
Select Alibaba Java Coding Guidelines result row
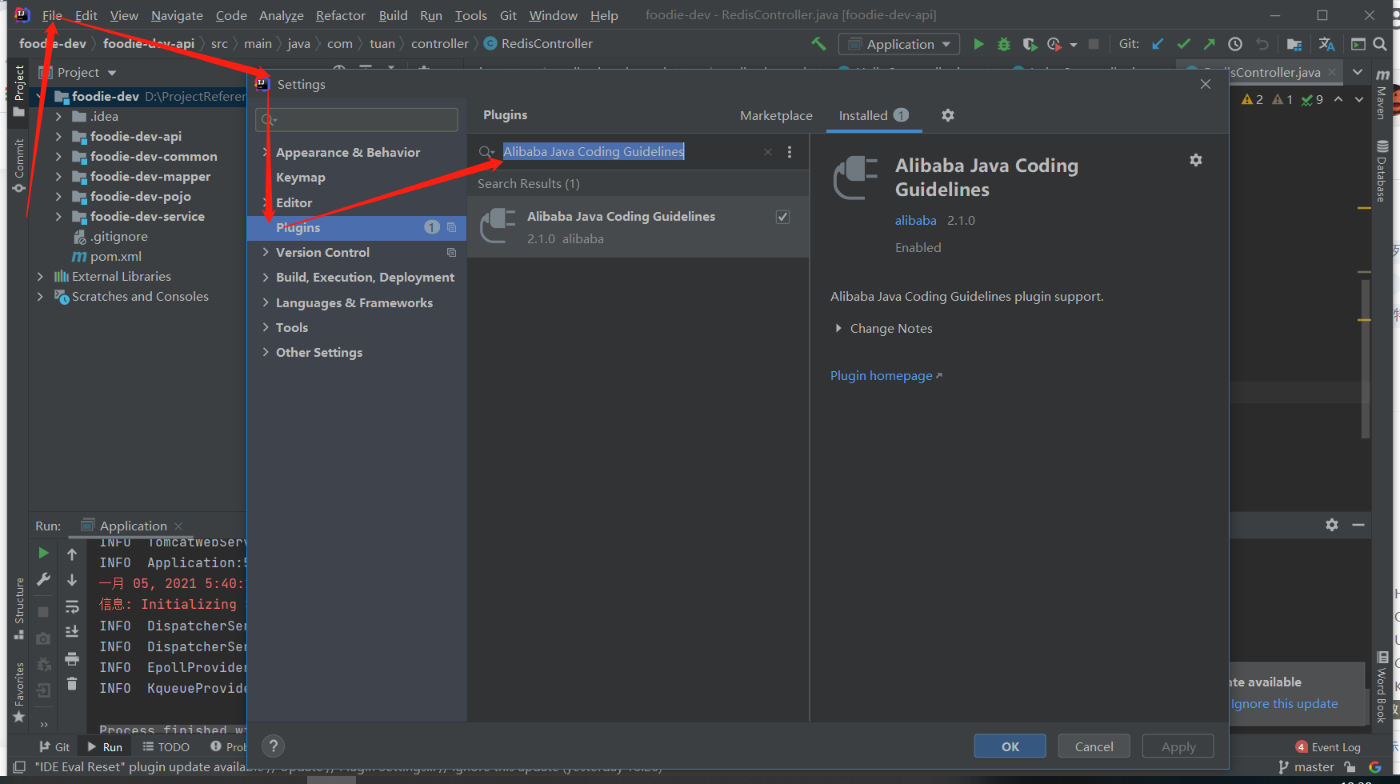pos(638,227)
